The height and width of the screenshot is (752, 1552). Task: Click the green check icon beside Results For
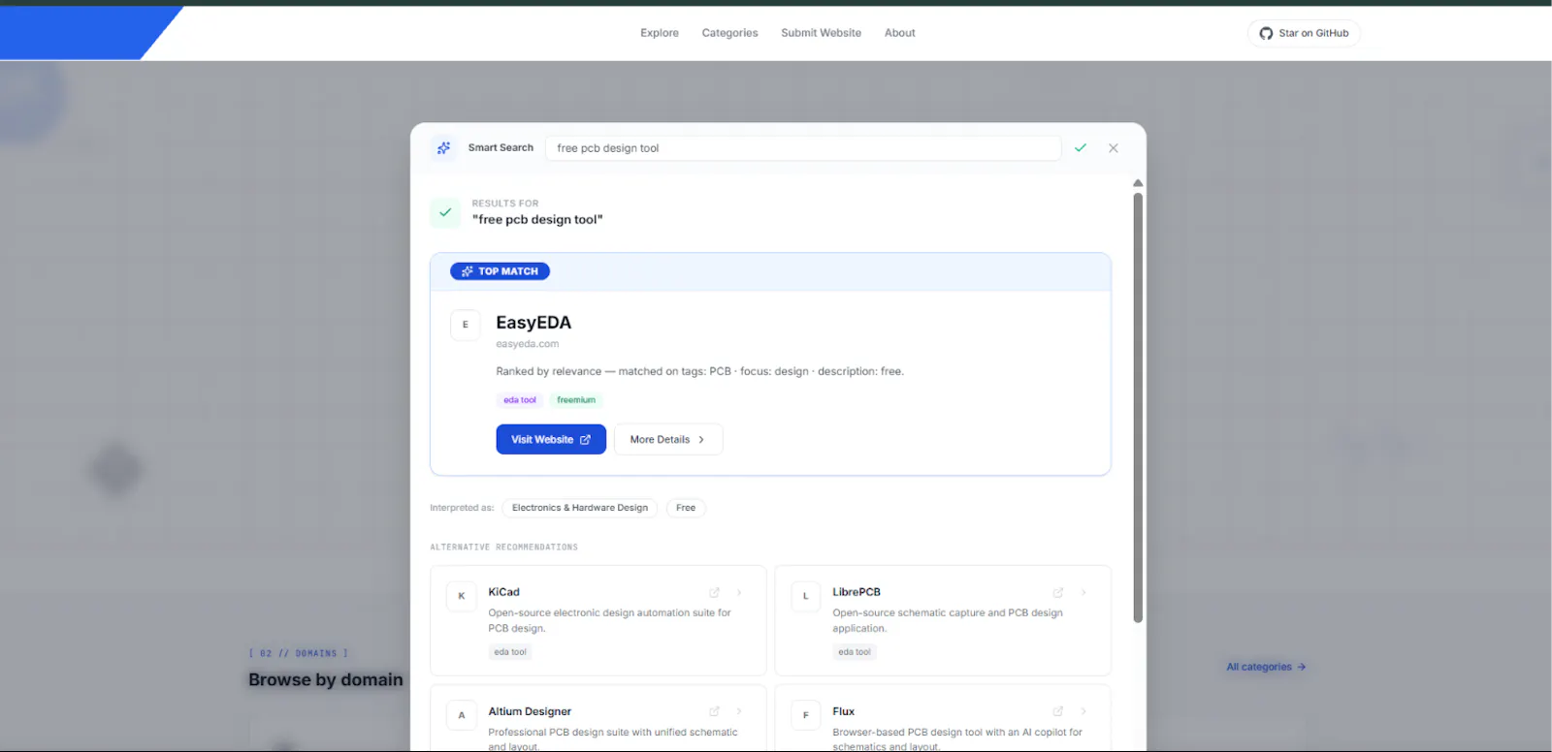[445, 212]
